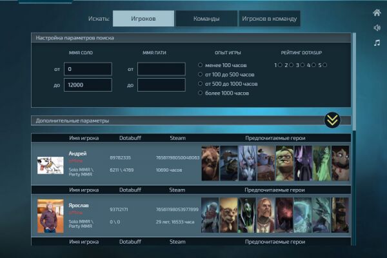Set DotaSup rating to 1
The width and height of the screenshot is (387, 258).
(x=280, y=65)
